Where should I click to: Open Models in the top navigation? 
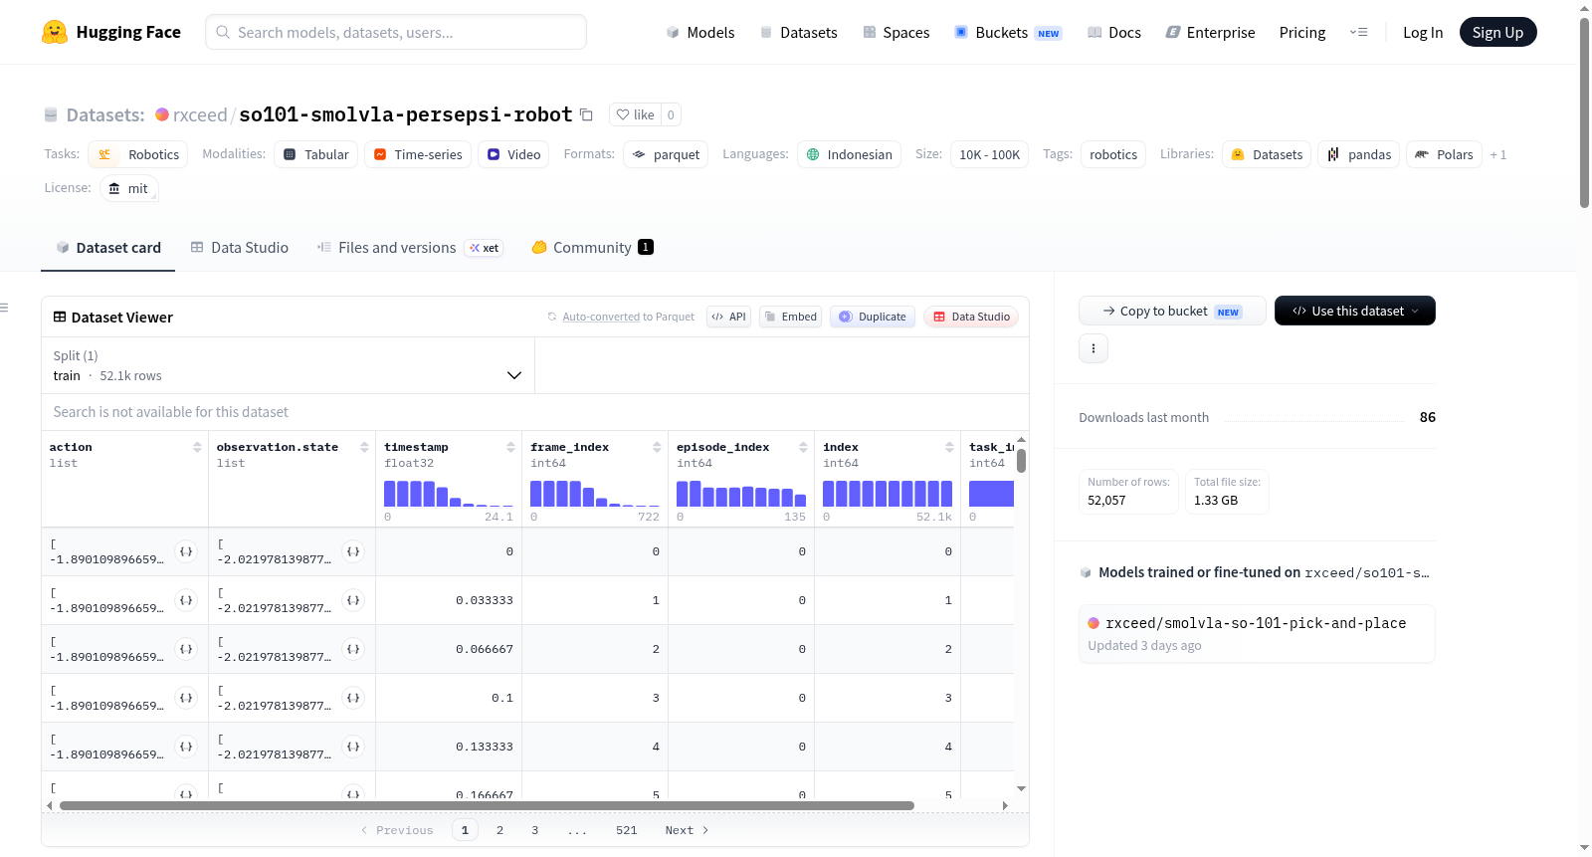point(700,33)
